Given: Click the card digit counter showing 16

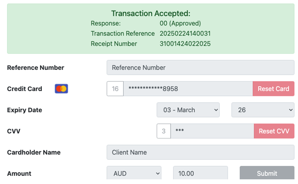Looking at the screenshot, I should (115, 89).
